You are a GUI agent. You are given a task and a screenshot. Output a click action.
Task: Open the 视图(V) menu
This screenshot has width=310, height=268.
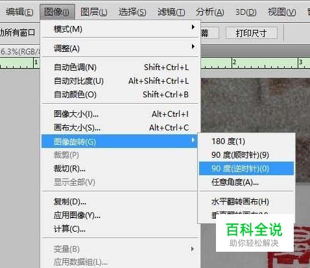(281, 12)
